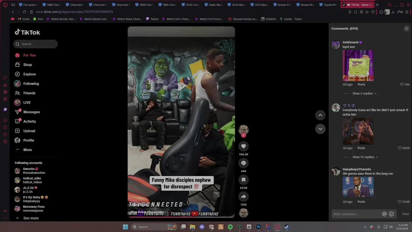This screenshot has height=232, width=412.
Task: Open Spotify from the taskbar
Action: pyautogui.click(x=230, y=227)
